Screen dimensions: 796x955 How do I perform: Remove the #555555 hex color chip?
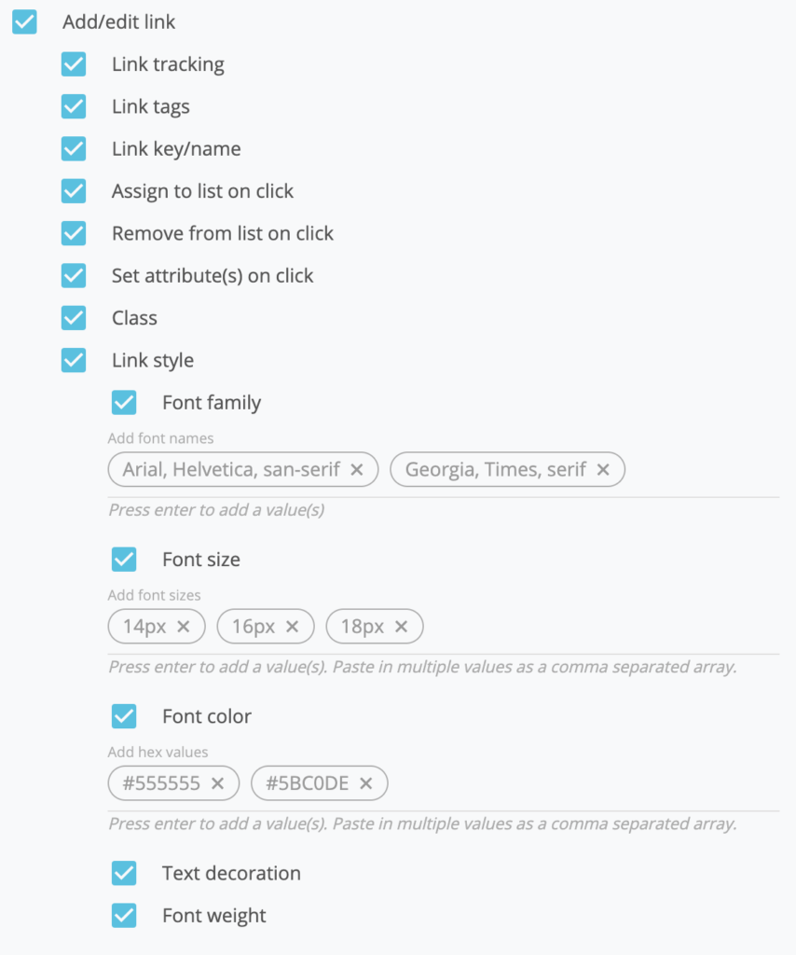(x=218, y=783)
